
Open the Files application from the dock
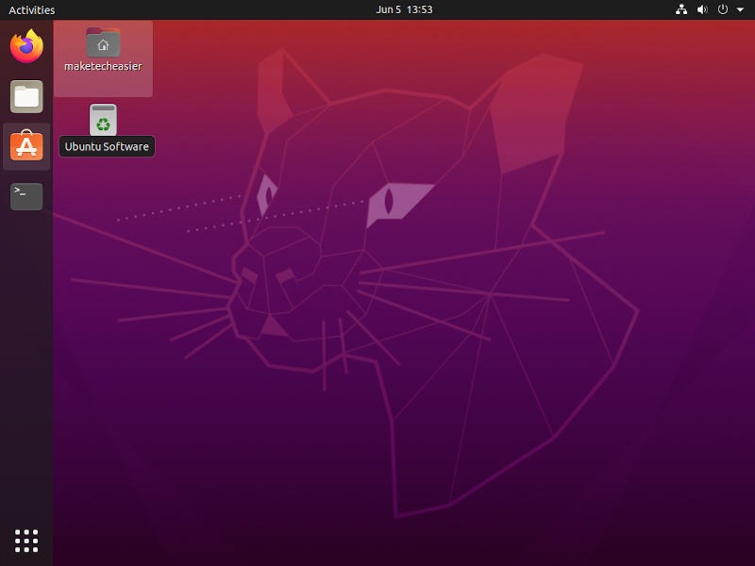[x=25, y=96]
